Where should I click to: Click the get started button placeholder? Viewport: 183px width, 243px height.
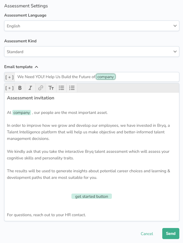[91, 196]
